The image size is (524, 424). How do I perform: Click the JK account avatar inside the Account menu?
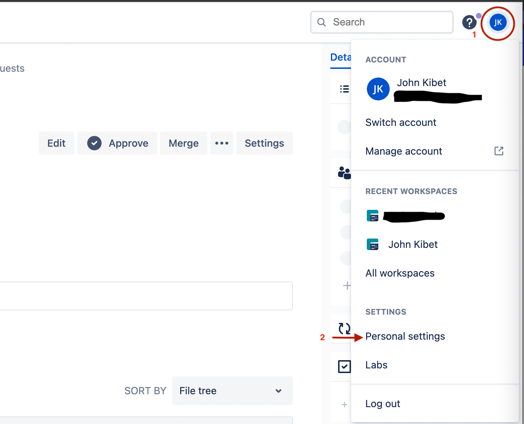(x=378, y=89)
